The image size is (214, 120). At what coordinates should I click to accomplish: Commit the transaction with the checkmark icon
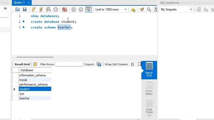tap(74, 9)
